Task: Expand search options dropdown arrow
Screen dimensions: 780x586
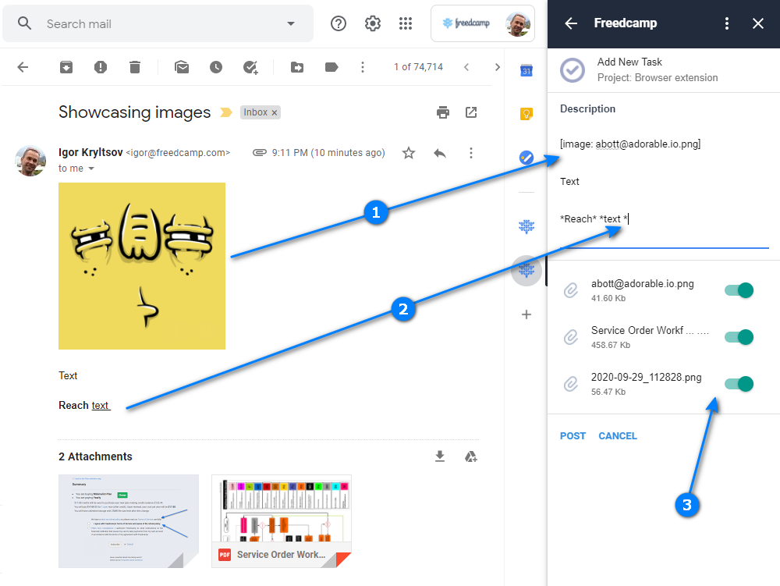Action: click(x=291, y=23)
